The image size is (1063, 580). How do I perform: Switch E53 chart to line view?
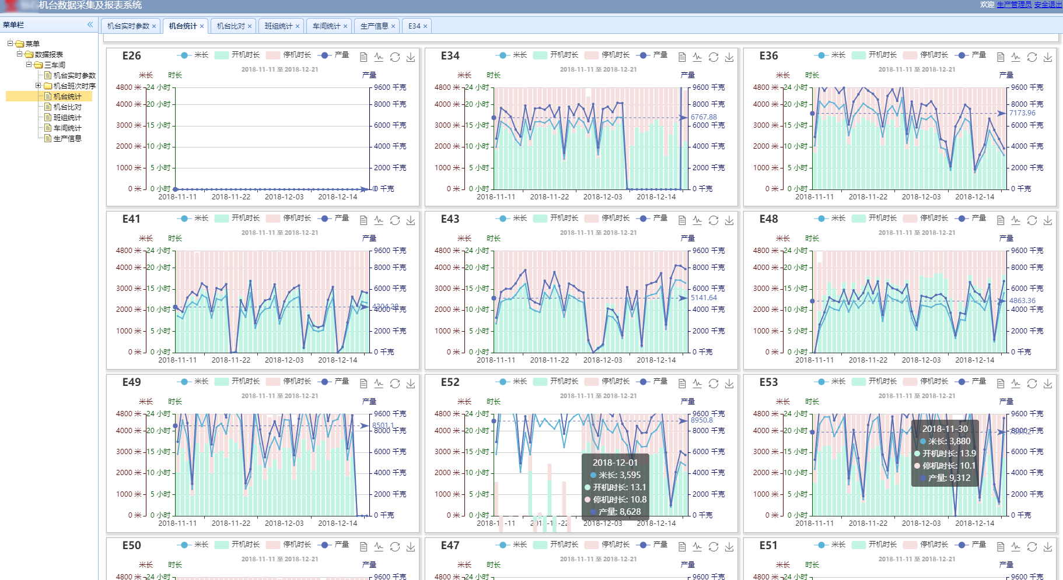(1016, 384)
